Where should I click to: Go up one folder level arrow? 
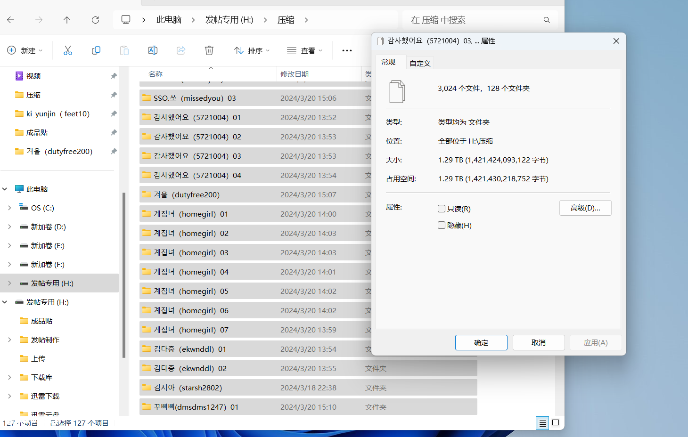pos(67,20)
